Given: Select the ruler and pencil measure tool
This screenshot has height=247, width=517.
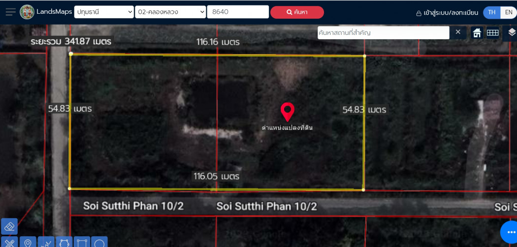Looking at the screenshot, I should 9,242.
